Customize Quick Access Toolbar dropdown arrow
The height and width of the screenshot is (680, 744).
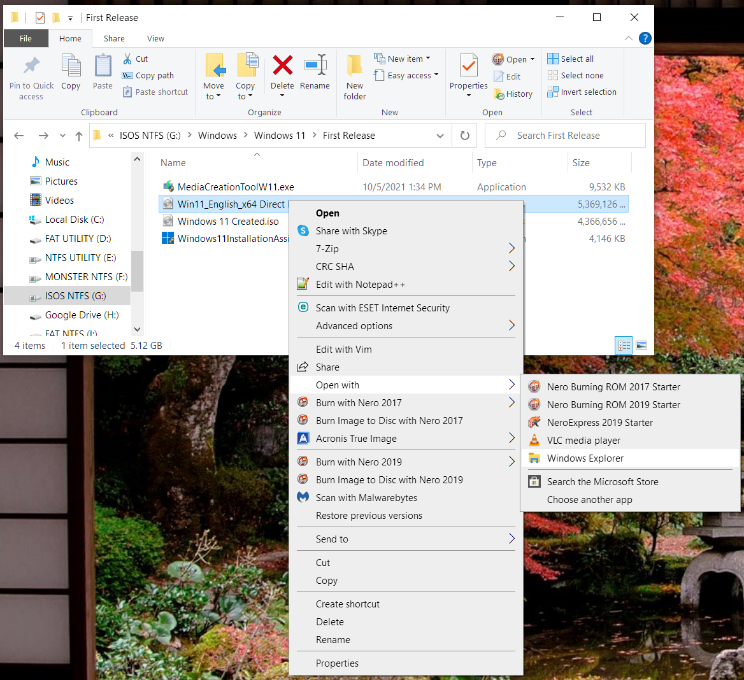click(70, 18)
